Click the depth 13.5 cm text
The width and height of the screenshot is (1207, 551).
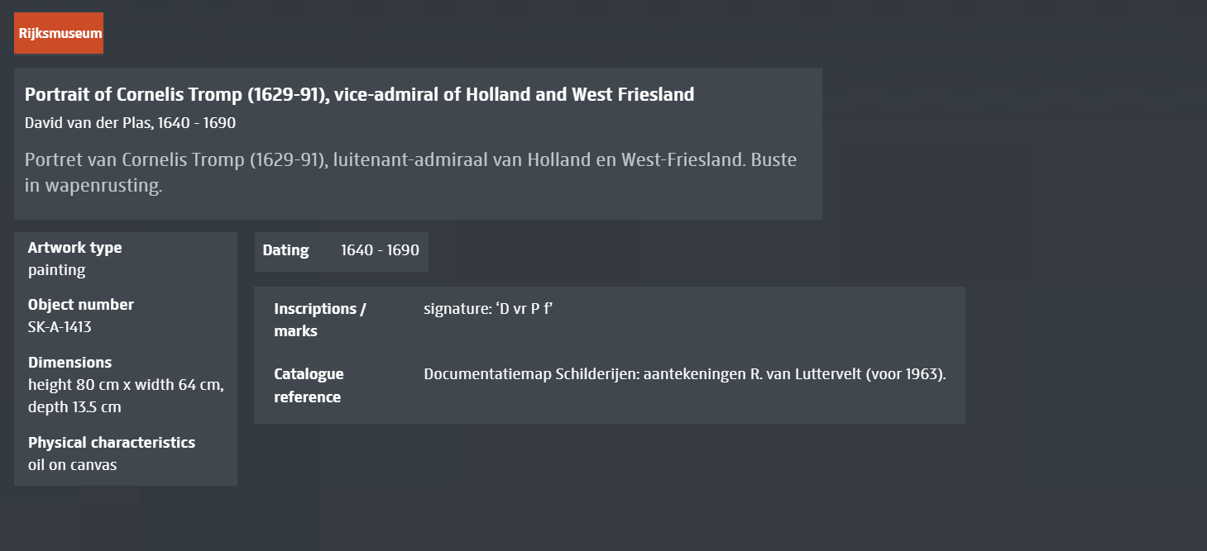pyautogui.click(x=74, y=407)
